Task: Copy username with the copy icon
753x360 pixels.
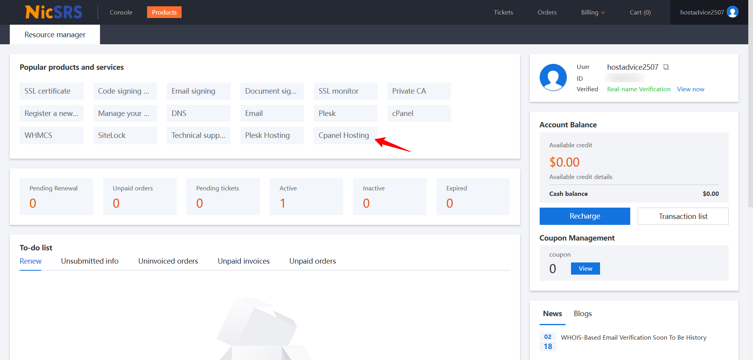Action: [x=666, y=67]
